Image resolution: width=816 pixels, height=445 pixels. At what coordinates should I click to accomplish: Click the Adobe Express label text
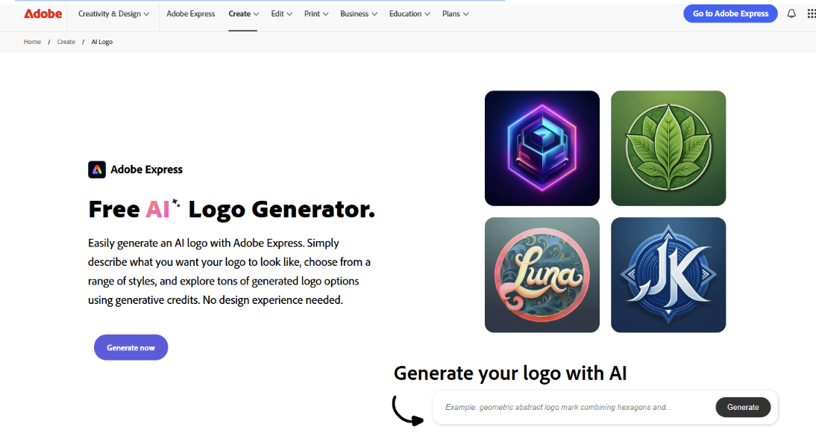pyautogui.click(x=146, y=169)
